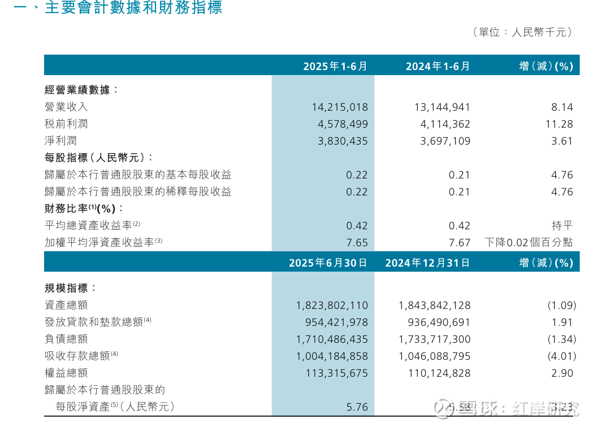Screen dimensions: 597x427
Task: Select the column header 2024年12月31日
Action: [427, 263]
